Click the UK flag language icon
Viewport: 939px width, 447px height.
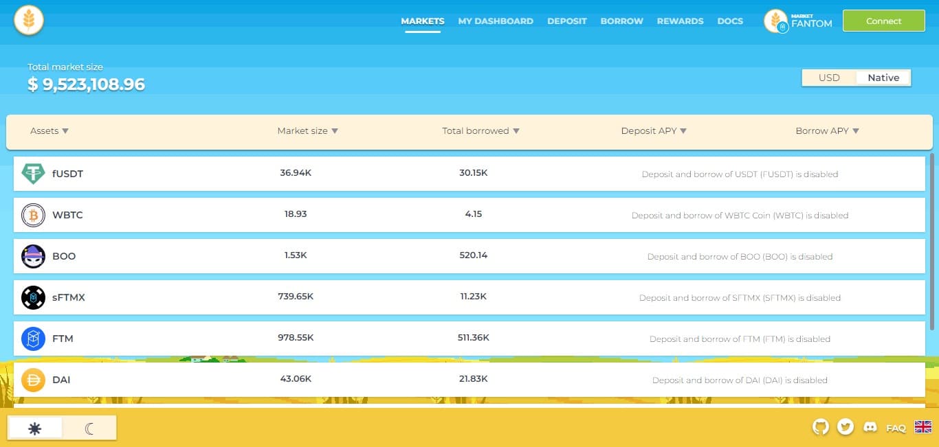[923, 427]
